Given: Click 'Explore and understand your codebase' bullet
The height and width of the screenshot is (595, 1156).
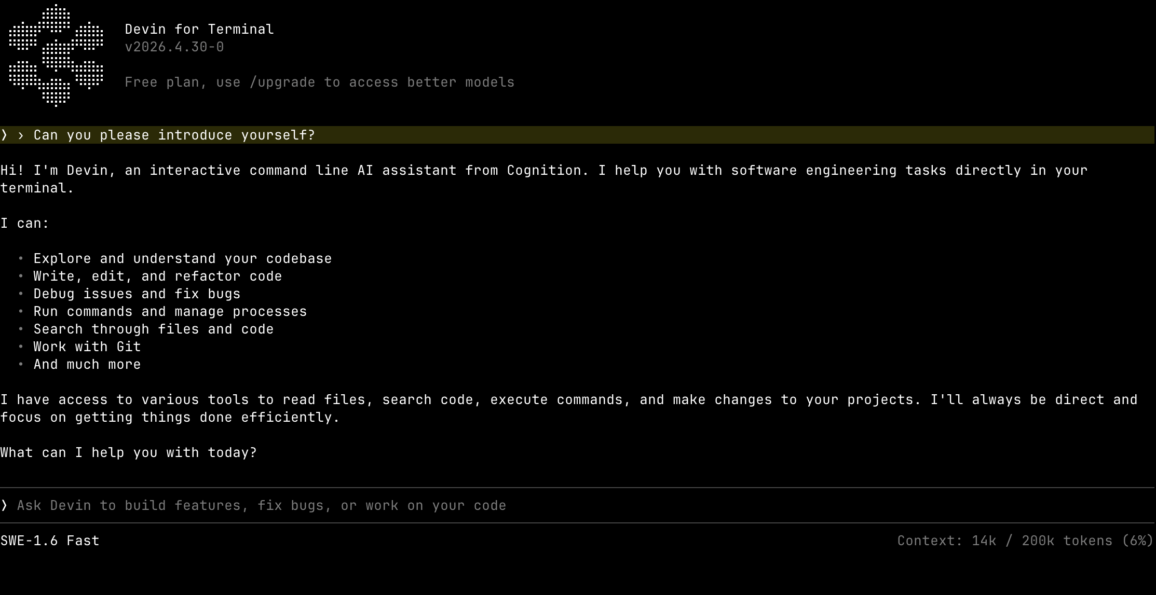Looking at the screenshot, I should 182,258.
